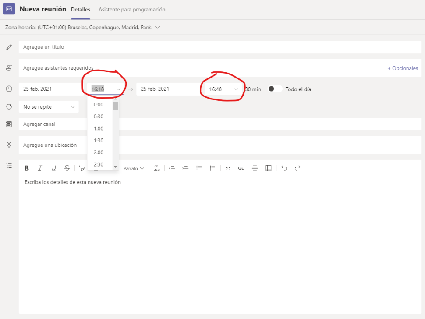Image resolution: width=425 pixels, height=319 pixels.
Task: Click the text highlight color icon
Action: click(82, 168)
